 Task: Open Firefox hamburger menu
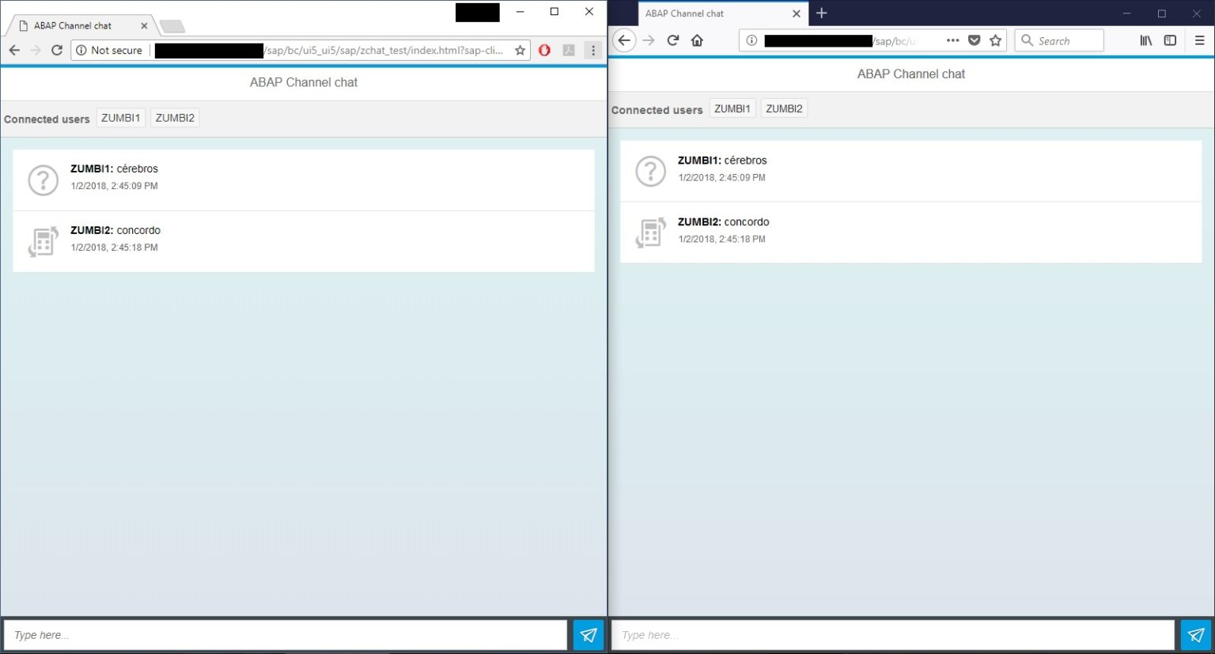pyautogui.click(x=1199, y=40)
